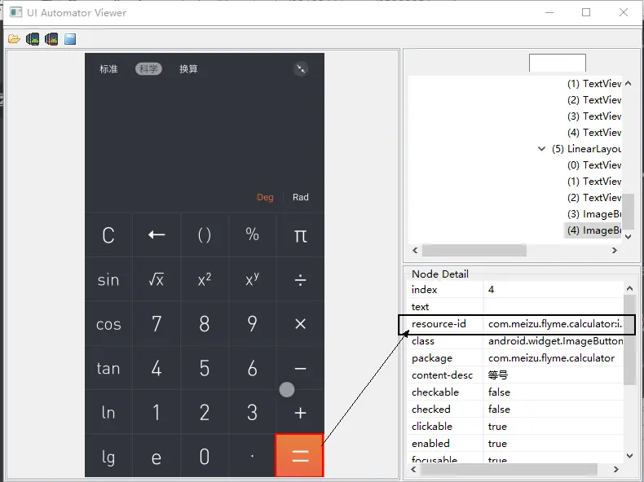Screen dimensions: 644x482
Task: Select the 科学 scientific tab
Action: [x=148, y=69]
